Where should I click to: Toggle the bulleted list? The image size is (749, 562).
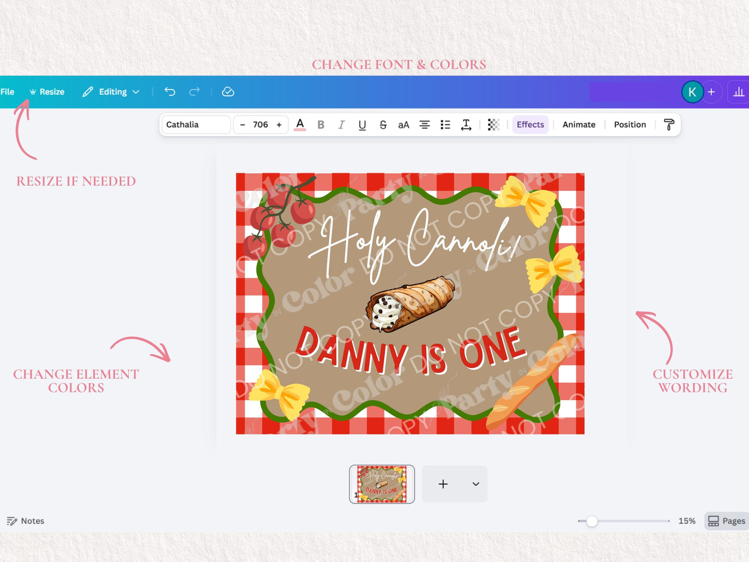[x=445, y=124]
